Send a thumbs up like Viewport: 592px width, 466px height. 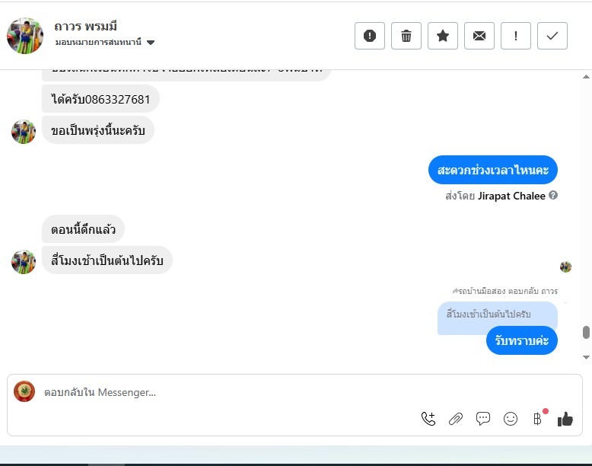[565, 419]
